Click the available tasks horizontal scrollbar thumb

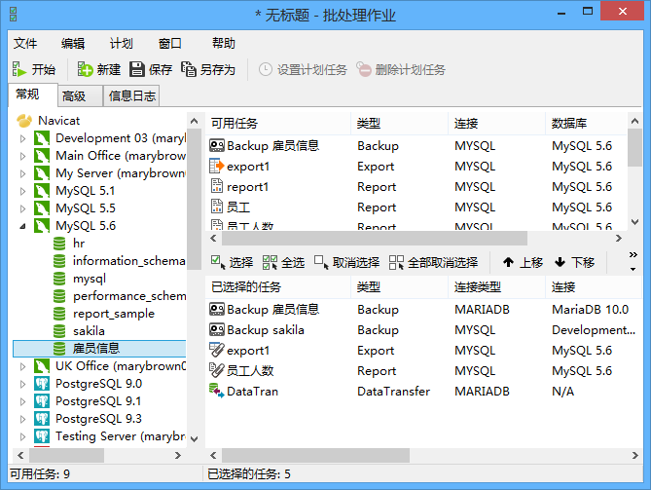[x=375, y=238]
